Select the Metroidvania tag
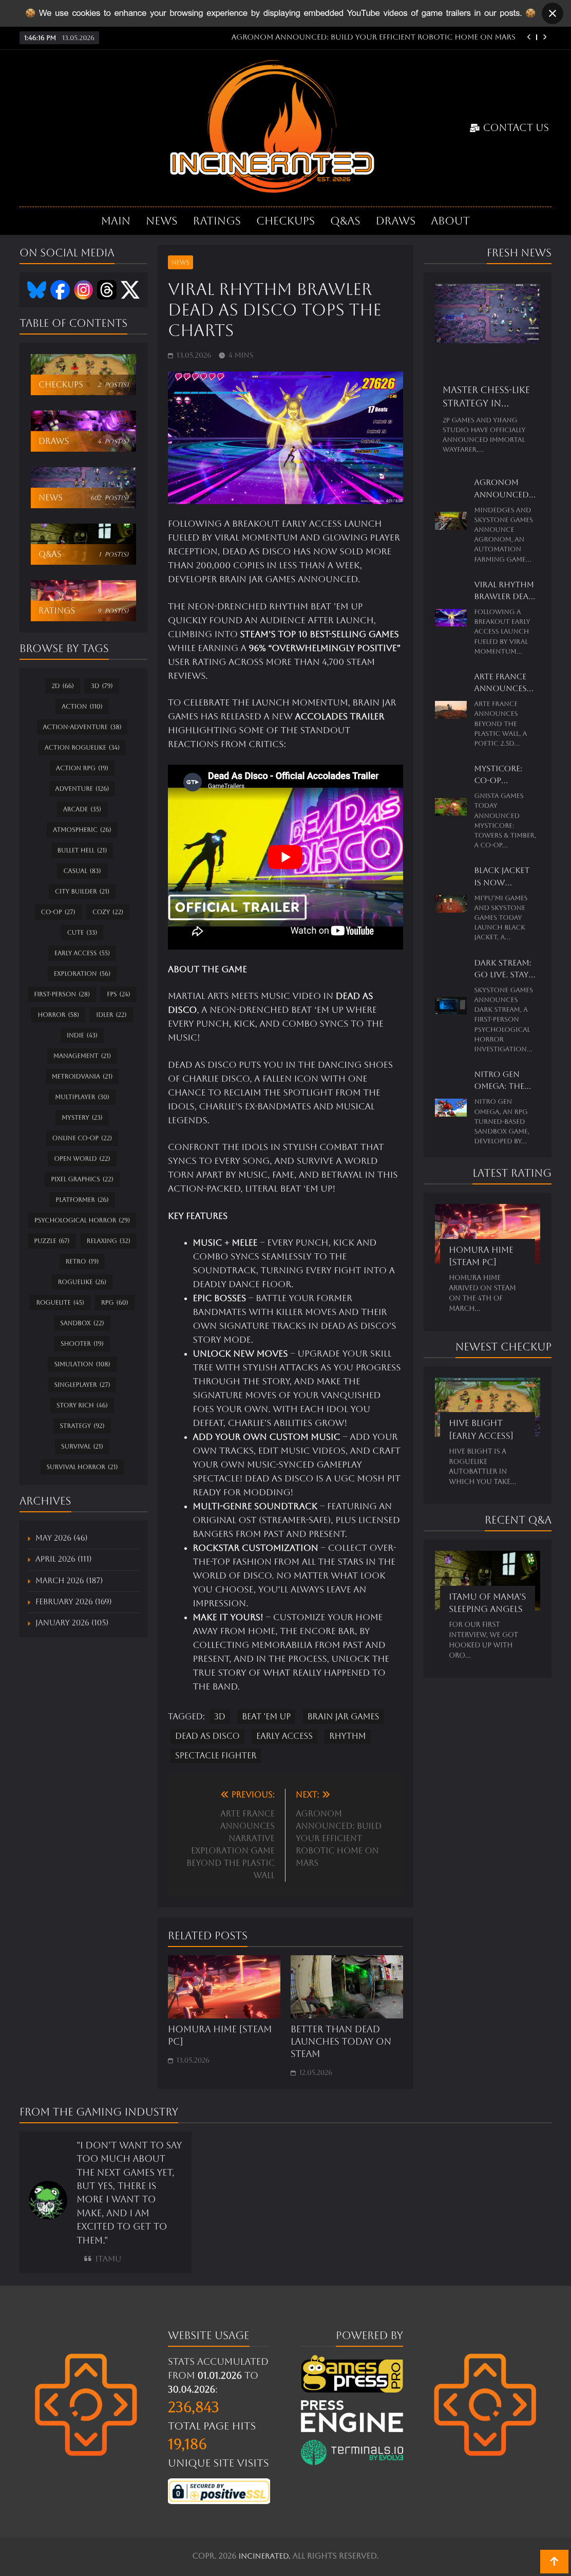 [x=82, y=1076]
